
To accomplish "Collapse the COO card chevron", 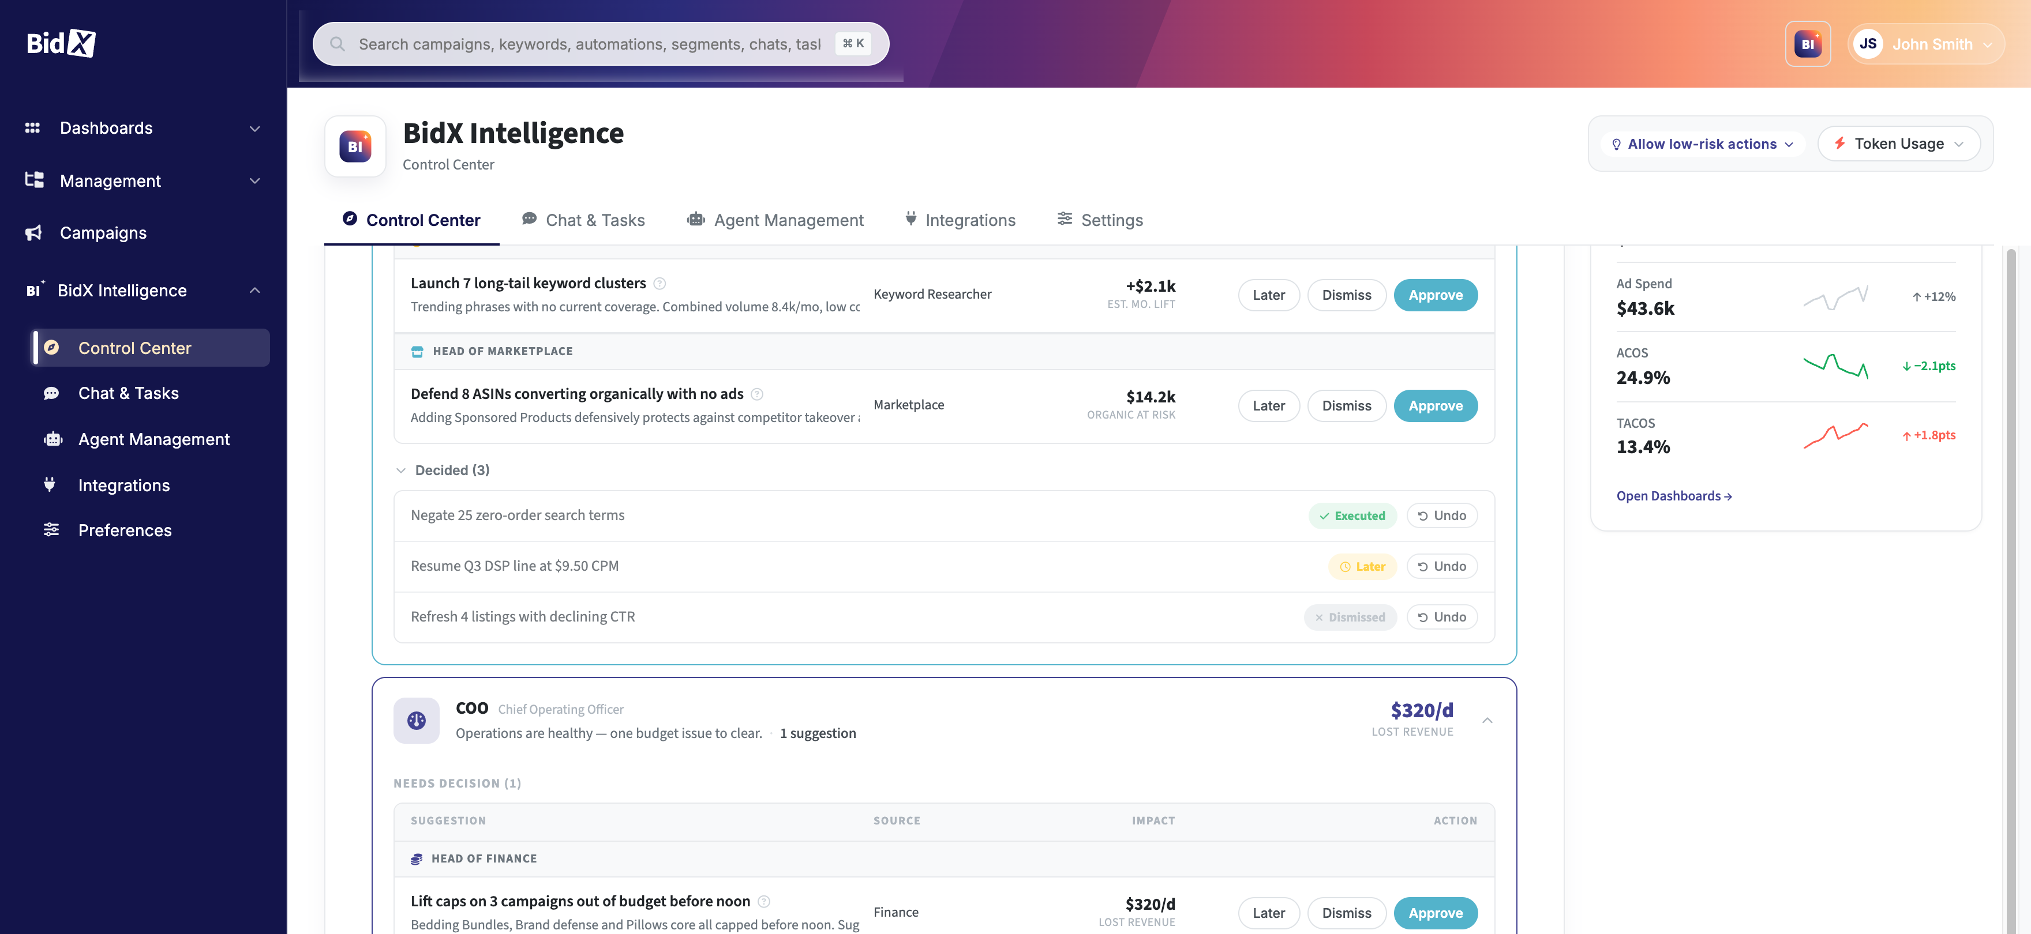I will (1487, 720).
